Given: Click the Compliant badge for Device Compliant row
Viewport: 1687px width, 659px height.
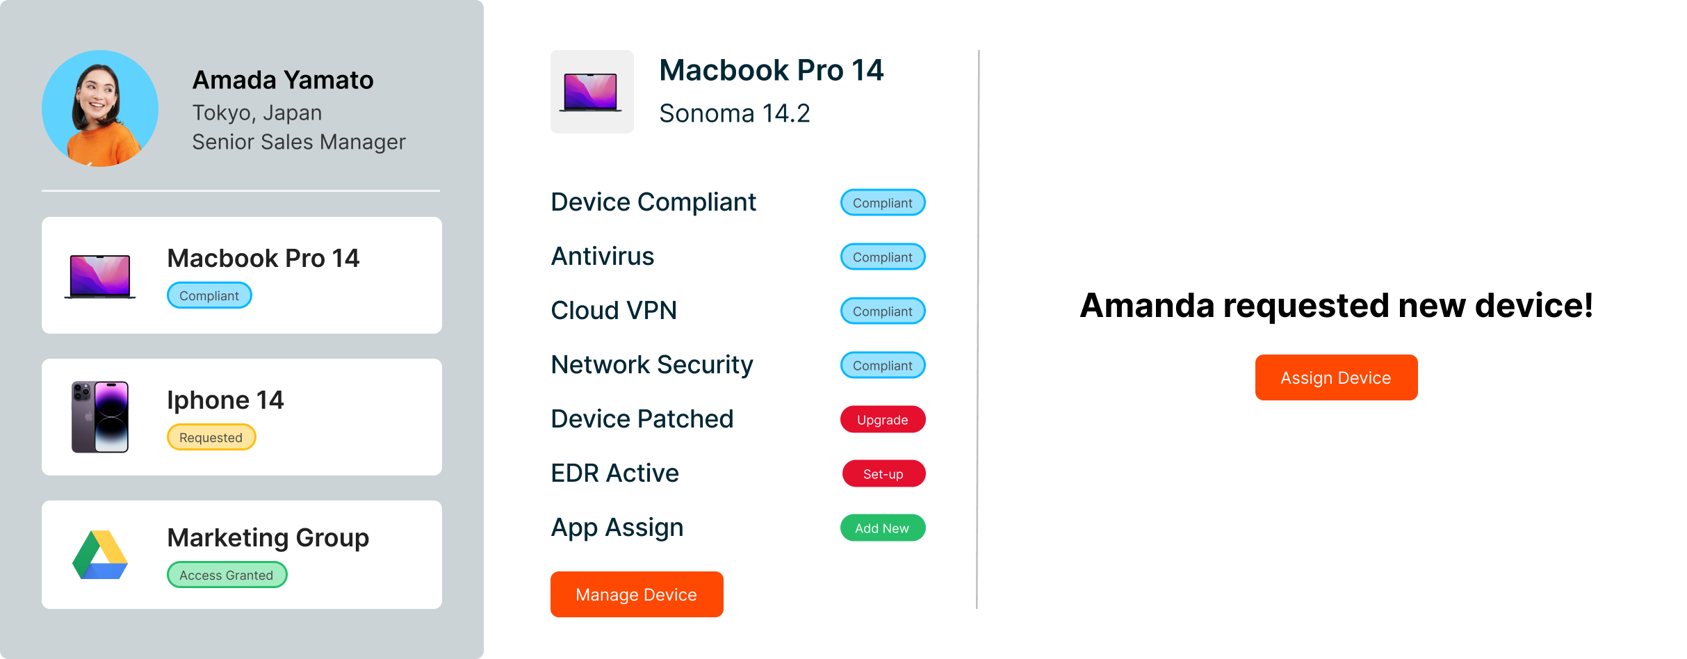Looking at the screenshot, I should tap(882, 203).
